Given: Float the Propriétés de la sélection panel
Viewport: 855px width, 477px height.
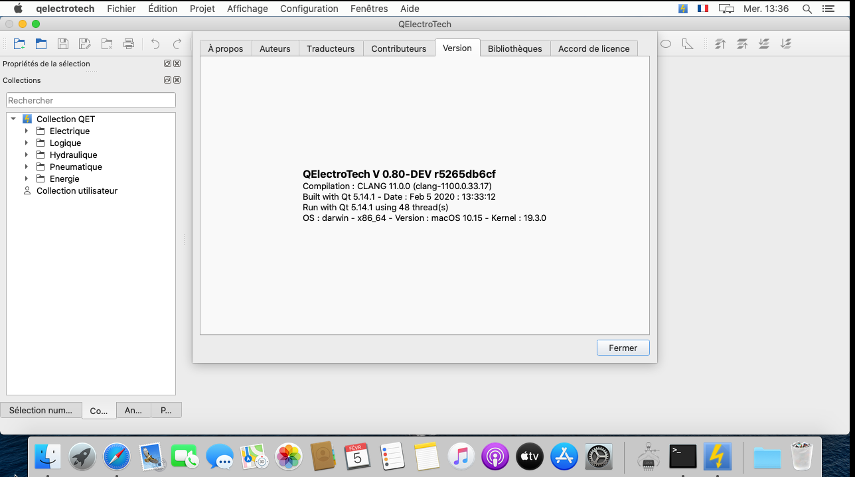Looking at the screenshot, I should pos(168,64).
